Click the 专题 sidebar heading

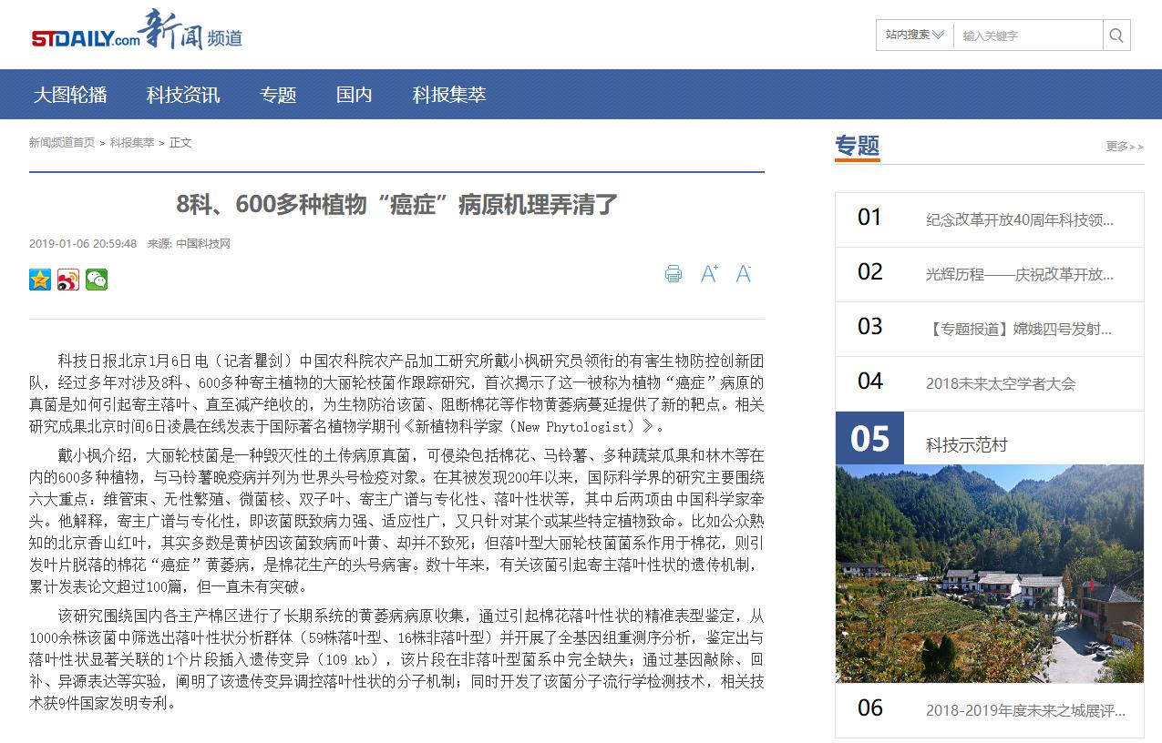click(857, 146)
